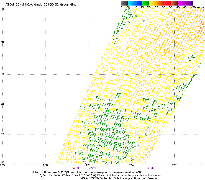Click the '45' label under the color bar
This screenshot has width=205, height=180.
185,7
